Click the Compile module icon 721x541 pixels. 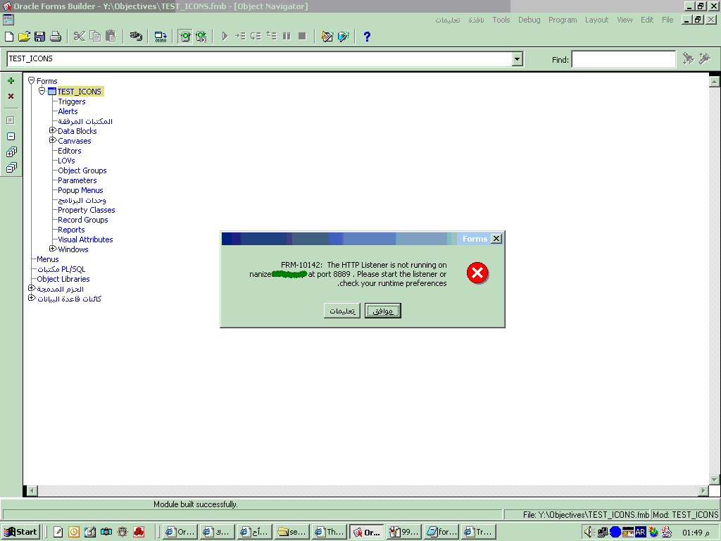161,37
